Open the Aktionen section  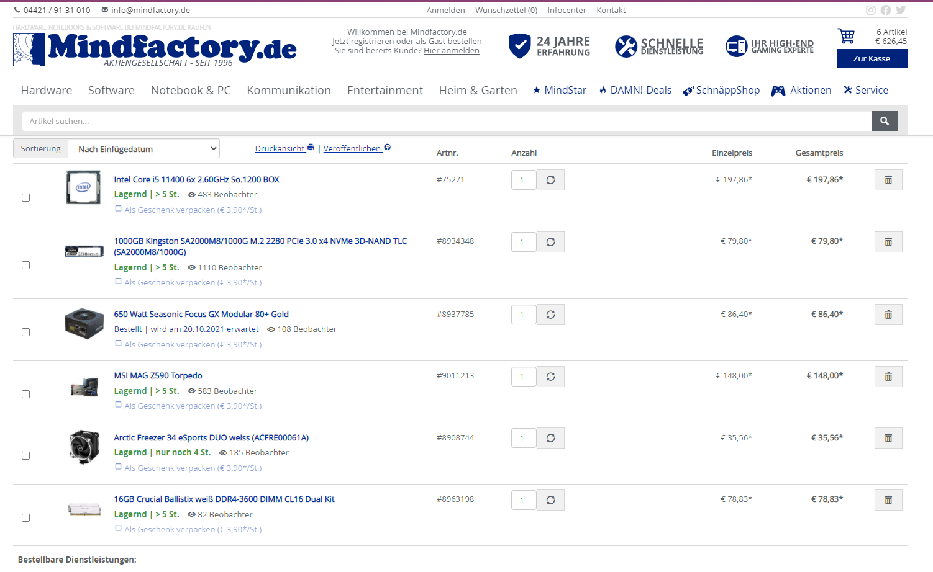(801, 90)
